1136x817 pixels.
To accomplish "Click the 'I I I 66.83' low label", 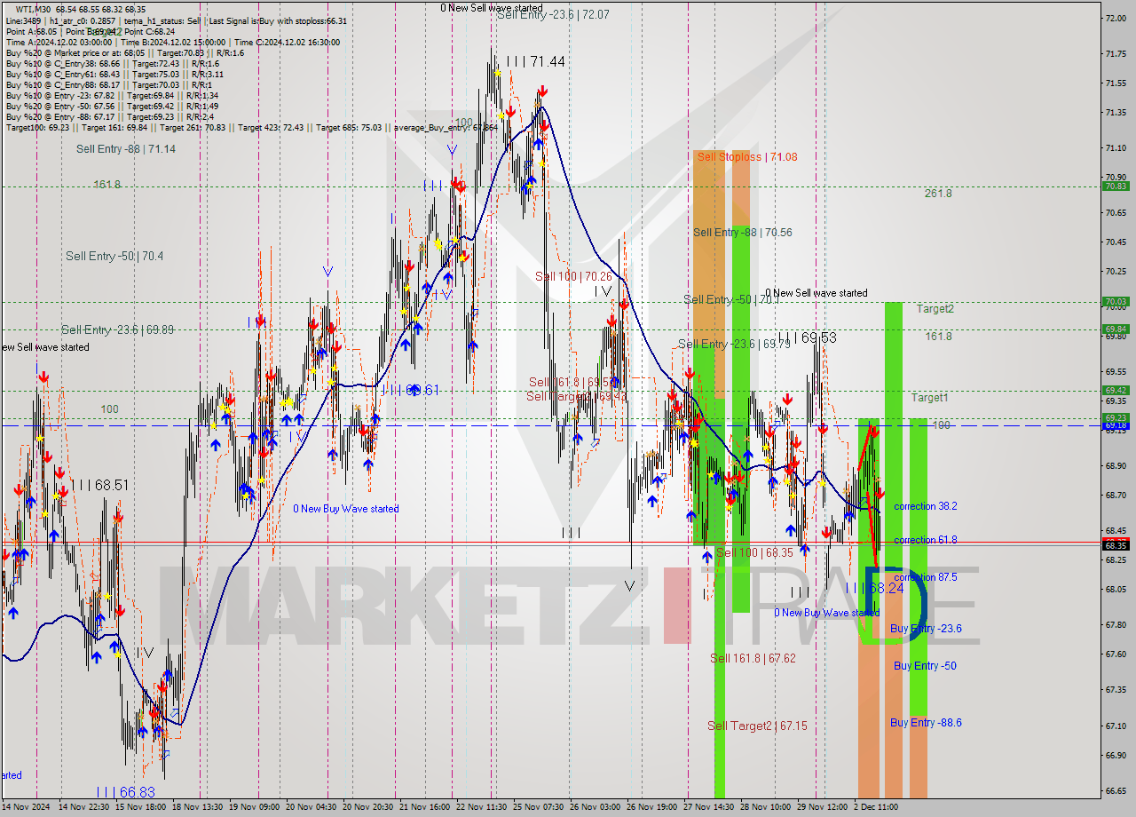I will [125, 791].
